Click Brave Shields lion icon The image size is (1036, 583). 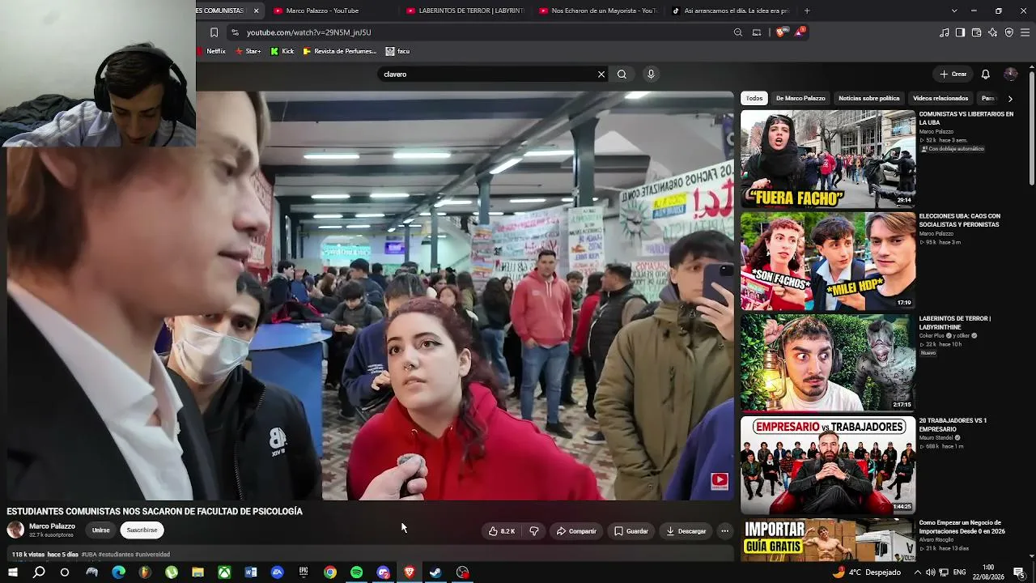(x=780, y=32)
